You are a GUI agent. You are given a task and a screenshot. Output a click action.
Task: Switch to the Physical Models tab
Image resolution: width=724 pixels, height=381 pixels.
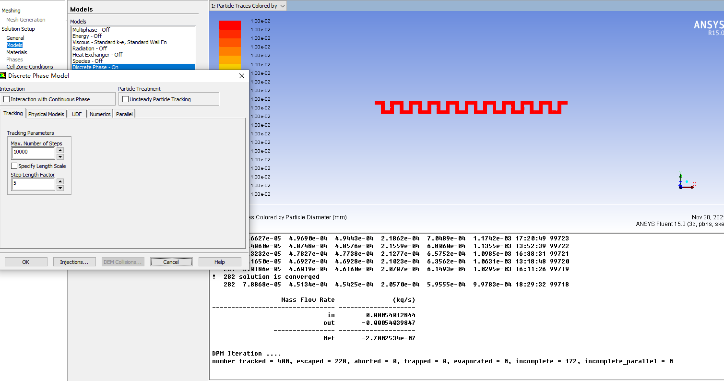point(46,114)
